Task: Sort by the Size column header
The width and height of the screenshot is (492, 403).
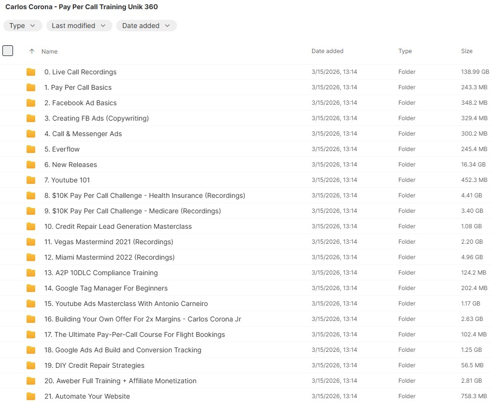Action: (466, 51)
